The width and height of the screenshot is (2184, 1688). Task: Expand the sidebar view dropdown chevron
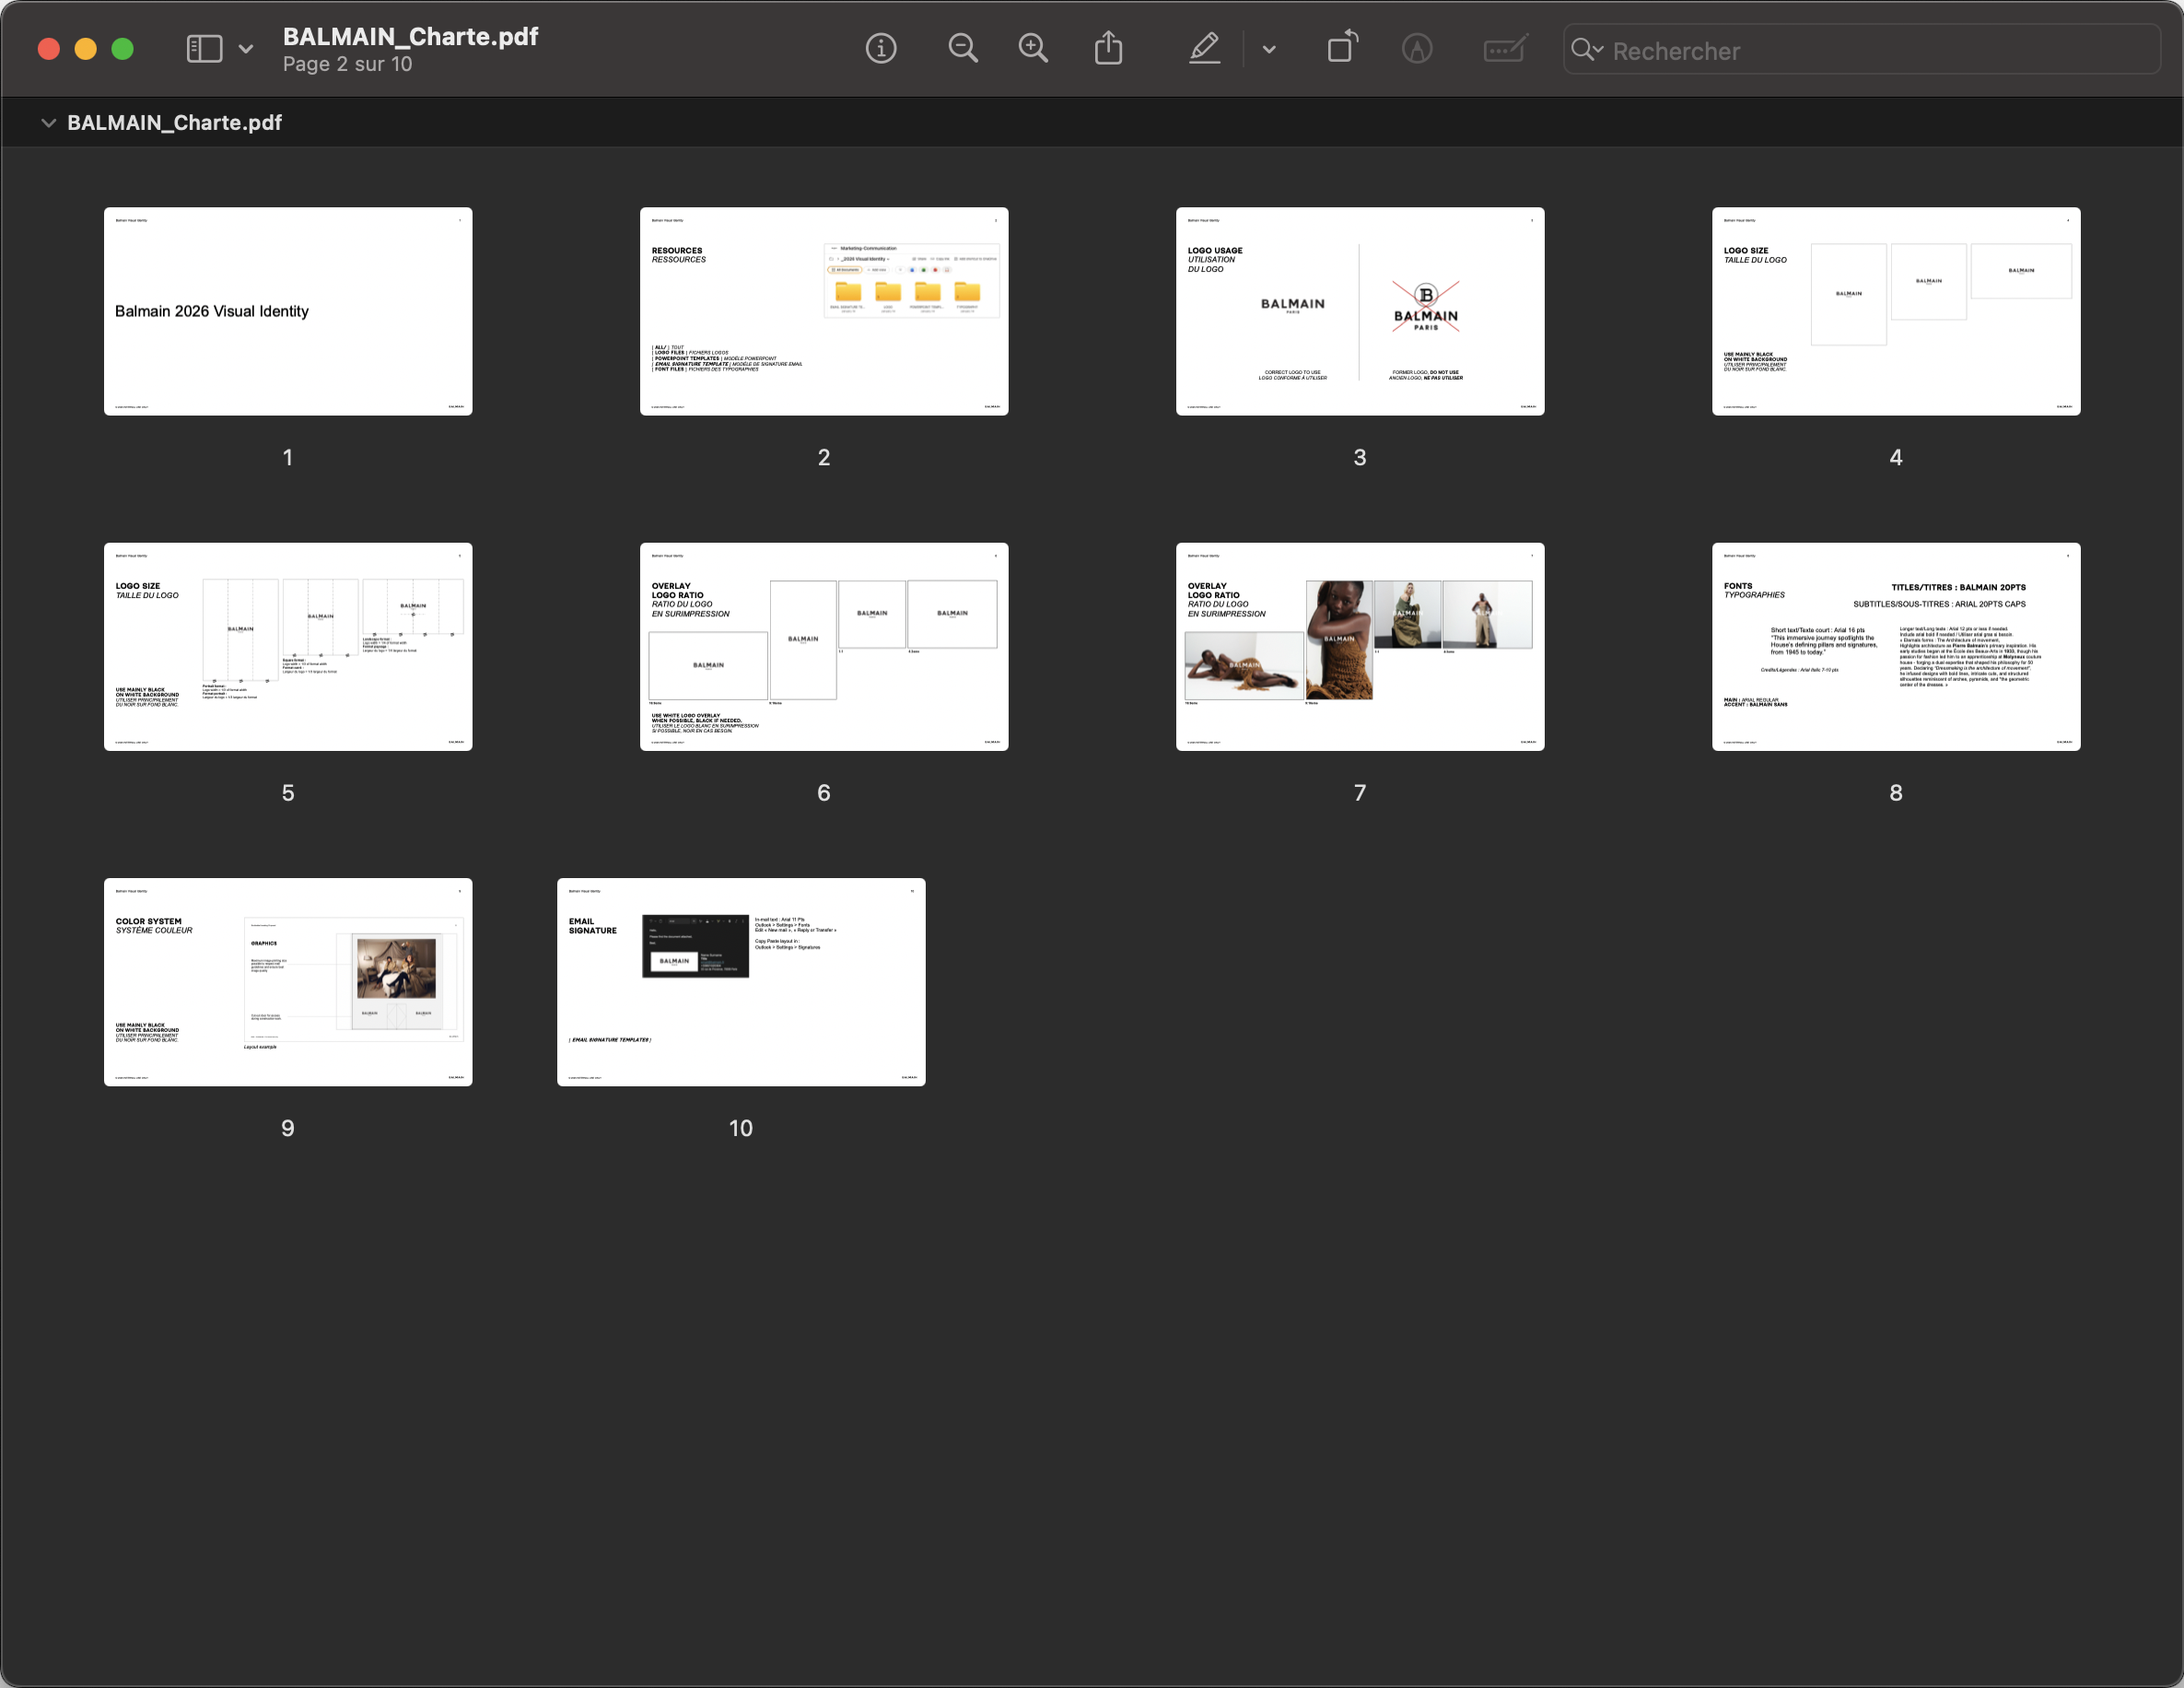246,49
